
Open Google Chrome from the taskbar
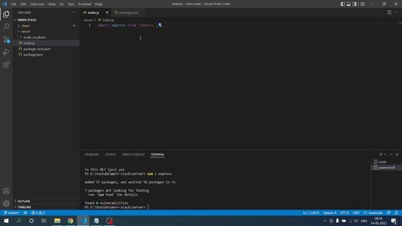pos(70,220)
